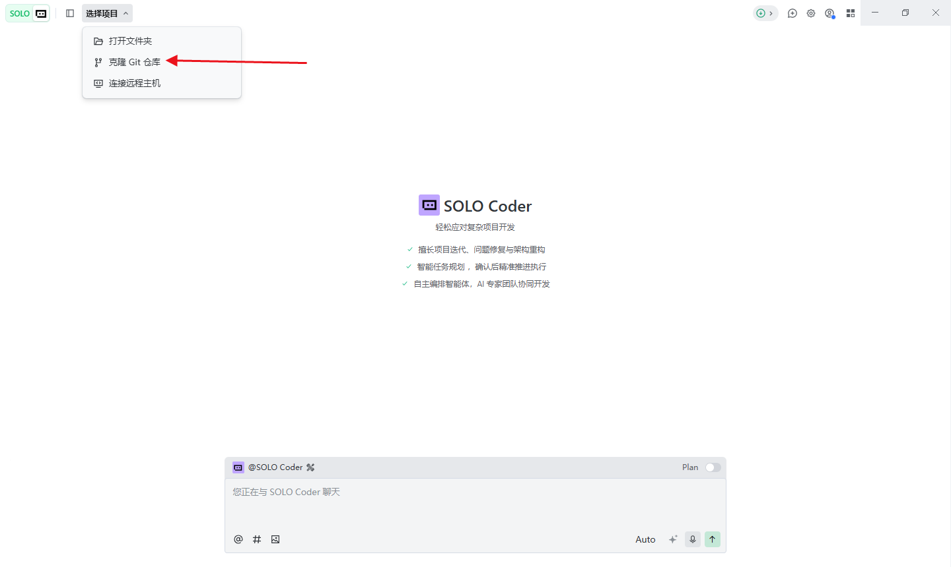Click the sparkle optimize prompt icon
This screenshot has width=951, height=567.
673,539
